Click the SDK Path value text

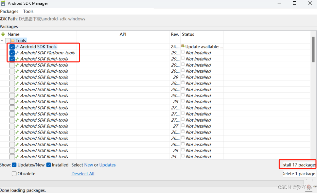point(52,19)
